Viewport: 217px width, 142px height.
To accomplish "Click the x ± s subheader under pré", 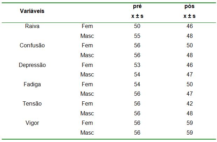I will pyautogui.click(x=137, y=16).
